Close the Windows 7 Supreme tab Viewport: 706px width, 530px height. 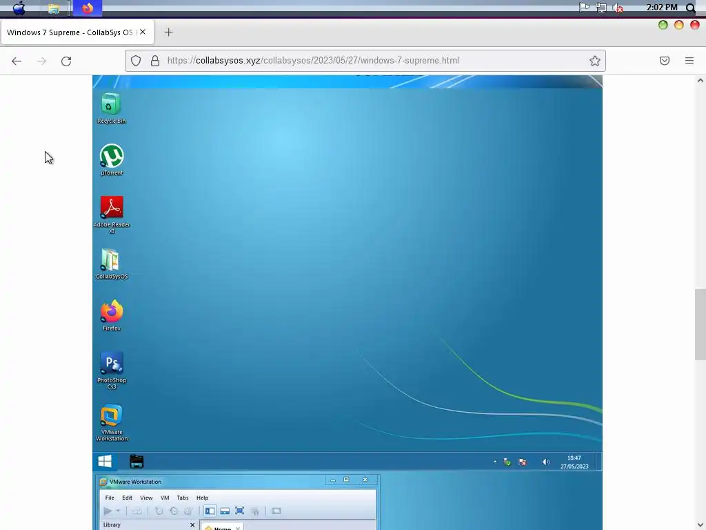(143, 32)
